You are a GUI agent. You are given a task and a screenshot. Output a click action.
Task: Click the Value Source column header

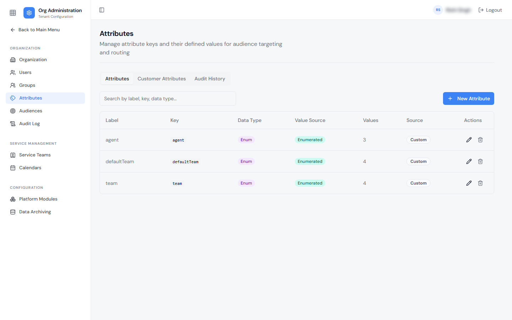pyautogui.click(x=310, y=120)
